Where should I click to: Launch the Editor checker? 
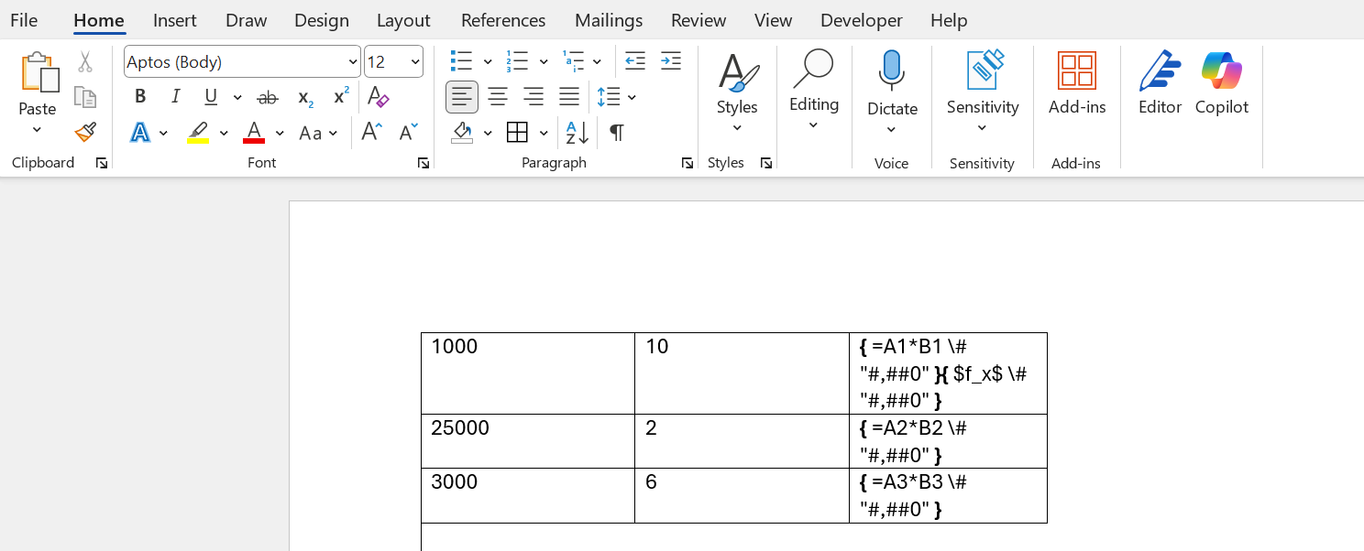click(1160, 84)
